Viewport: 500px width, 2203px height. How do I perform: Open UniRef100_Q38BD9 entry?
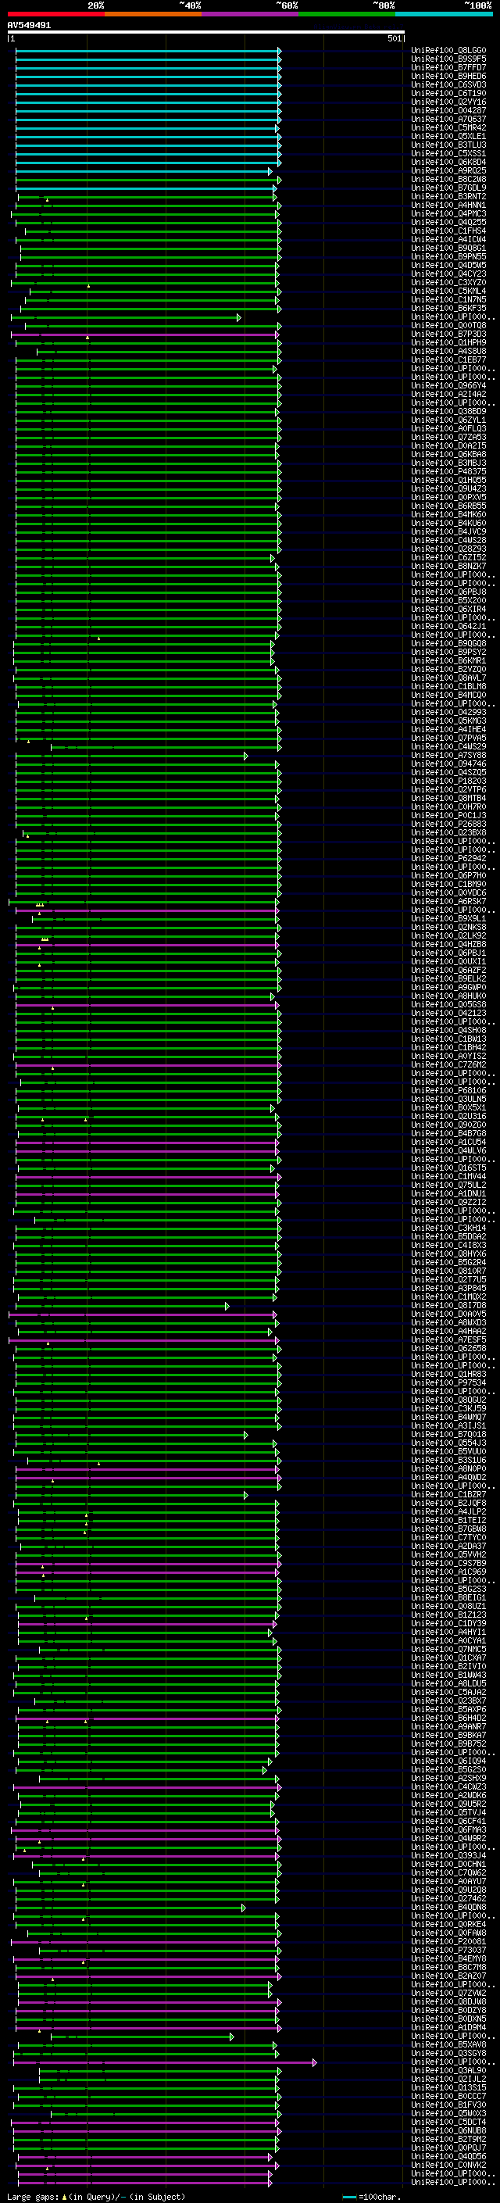(x=448, y=411)
